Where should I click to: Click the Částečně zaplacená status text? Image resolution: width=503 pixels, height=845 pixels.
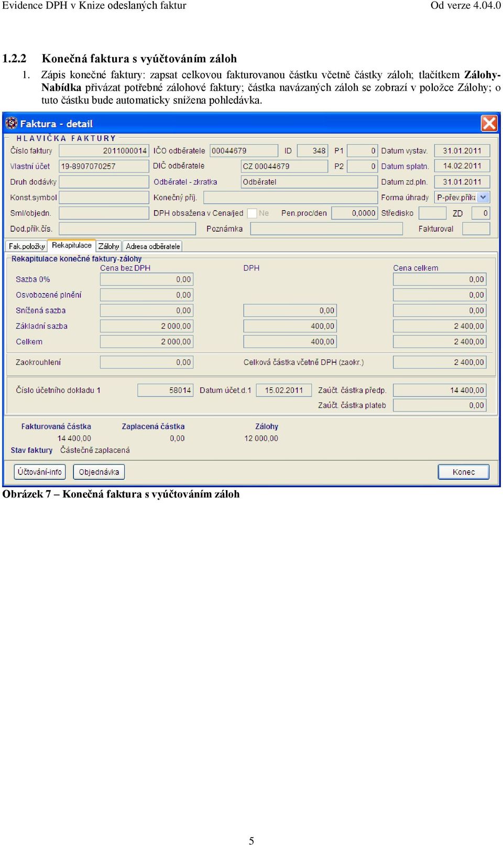click(x=95, y=450)
